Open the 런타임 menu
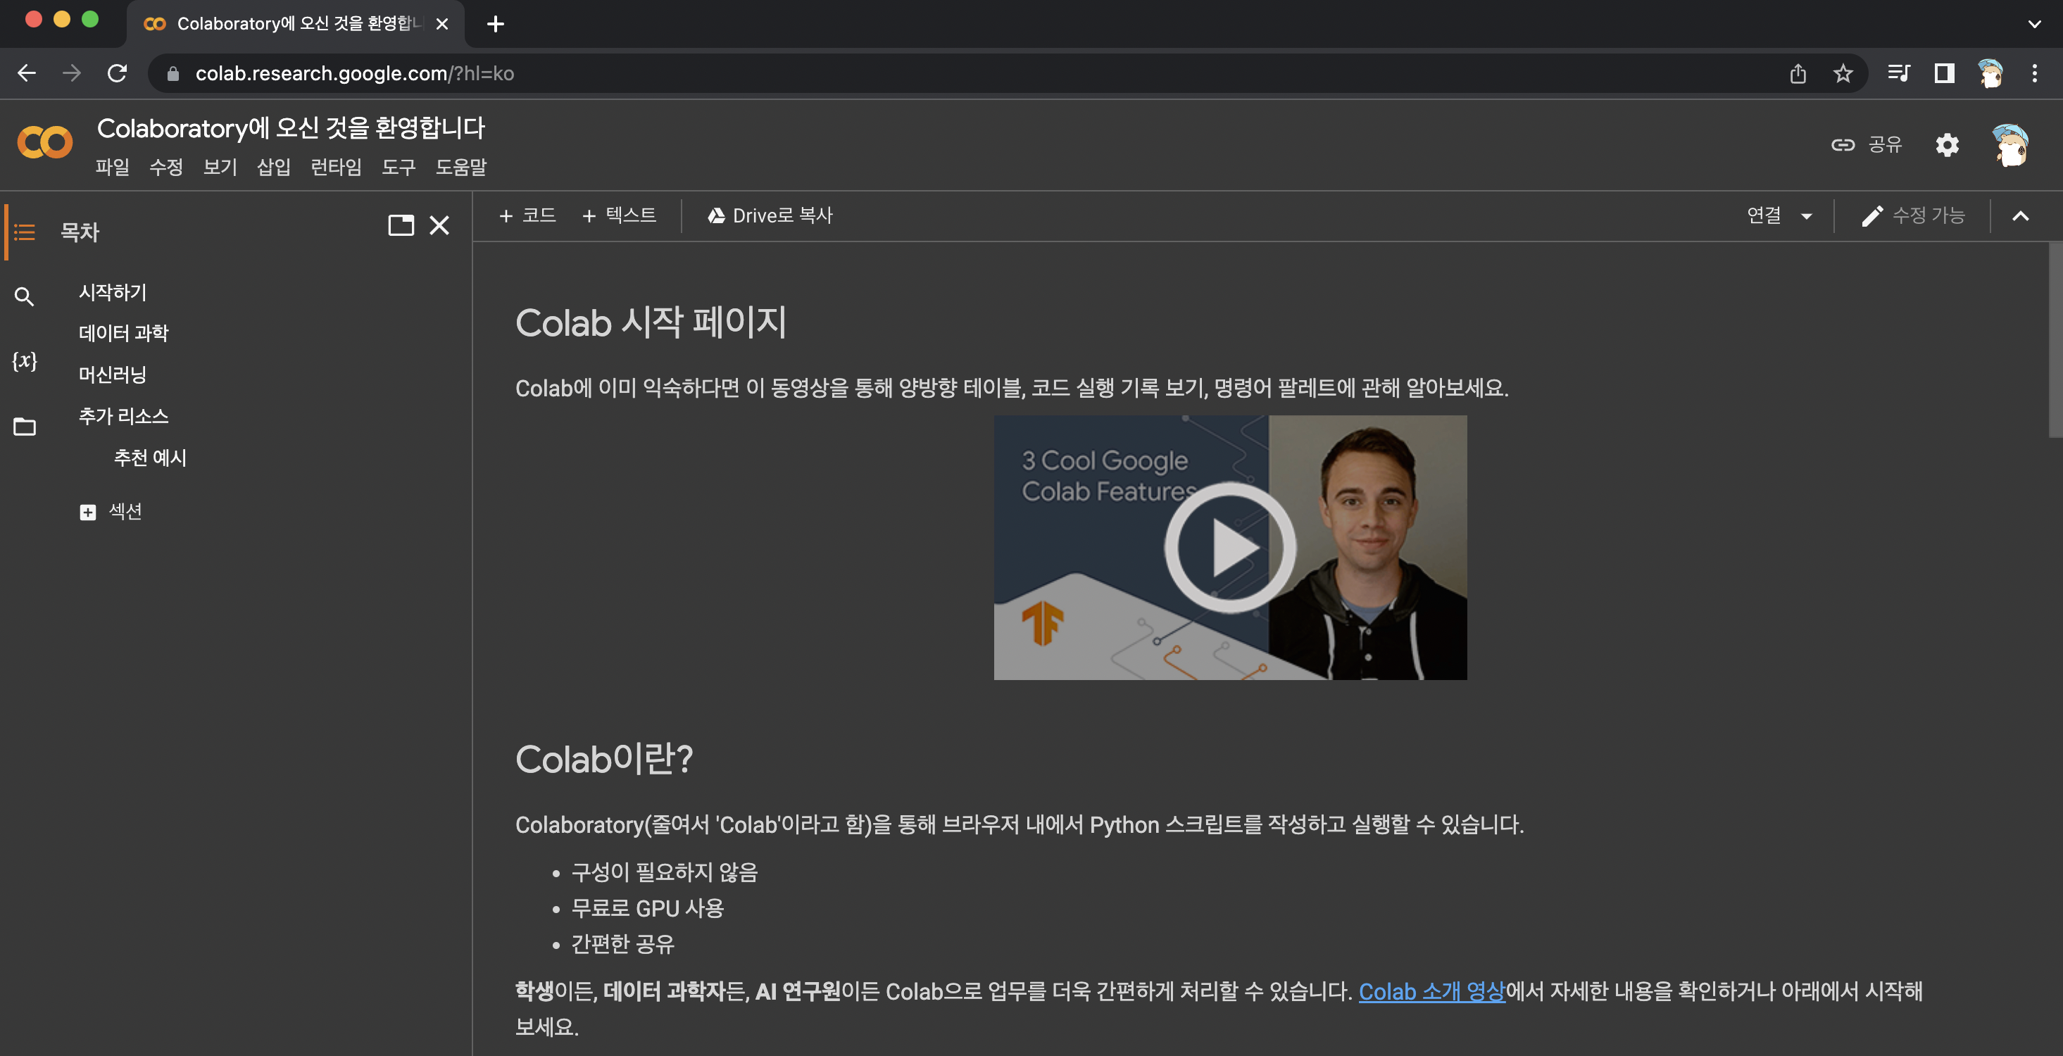Screen dimensions: 2063x1056 (x=336, y=168)
